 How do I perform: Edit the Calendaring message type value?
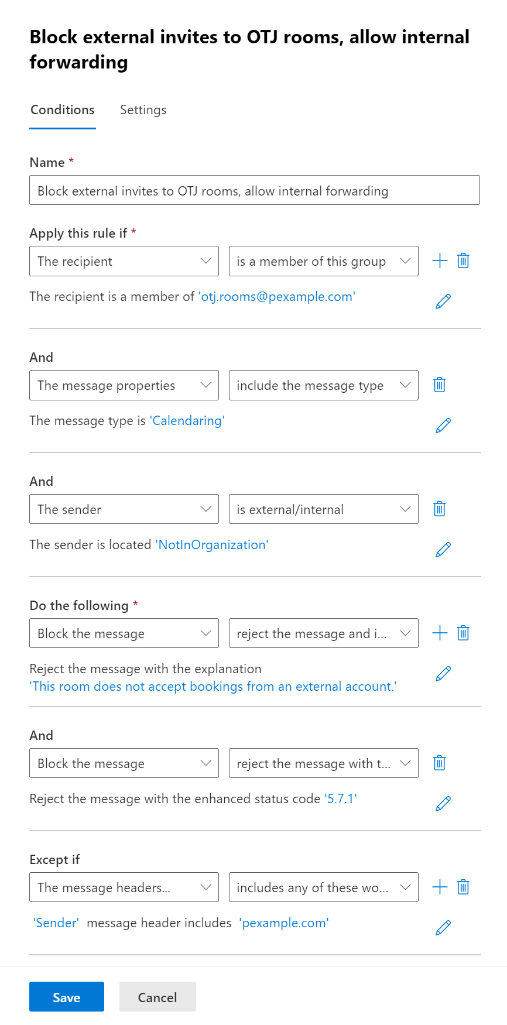443,425
